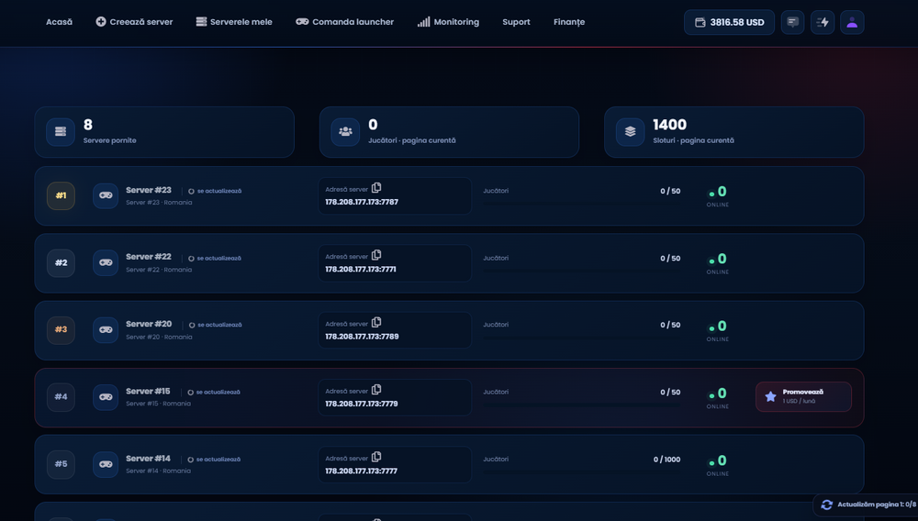Copy address of Server #14
Screen dimensions: 918x521
[376, 457]
